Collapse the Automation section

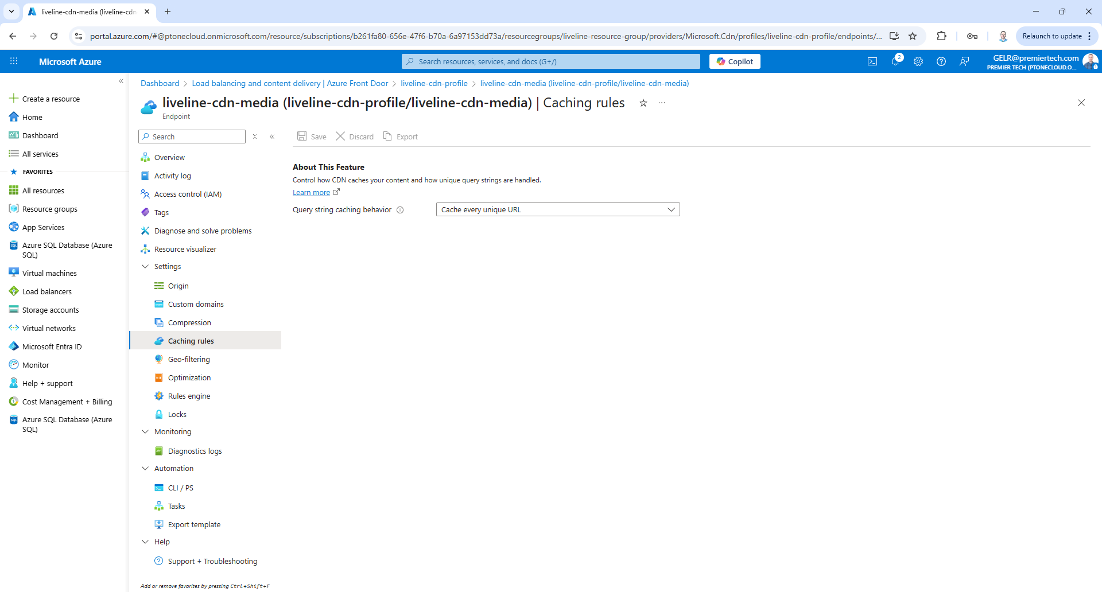click(x=145, y=469)
